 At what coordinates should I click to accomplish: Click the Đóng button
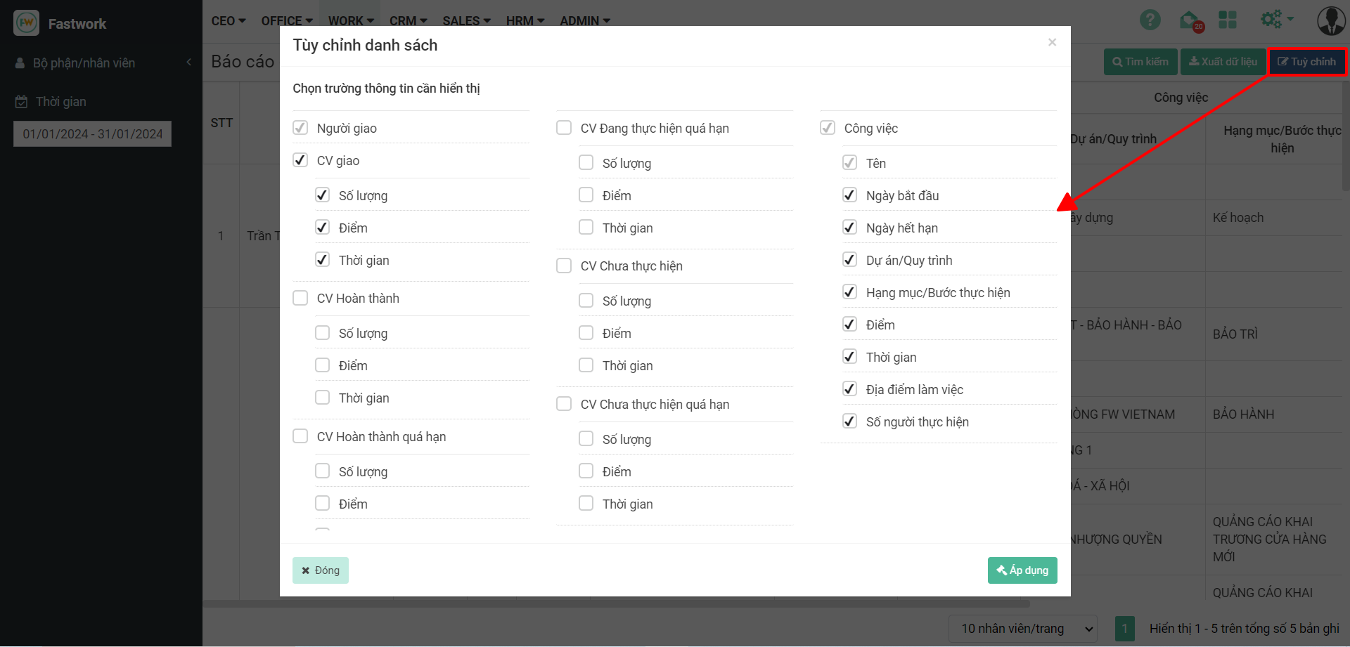pos(321,570)
